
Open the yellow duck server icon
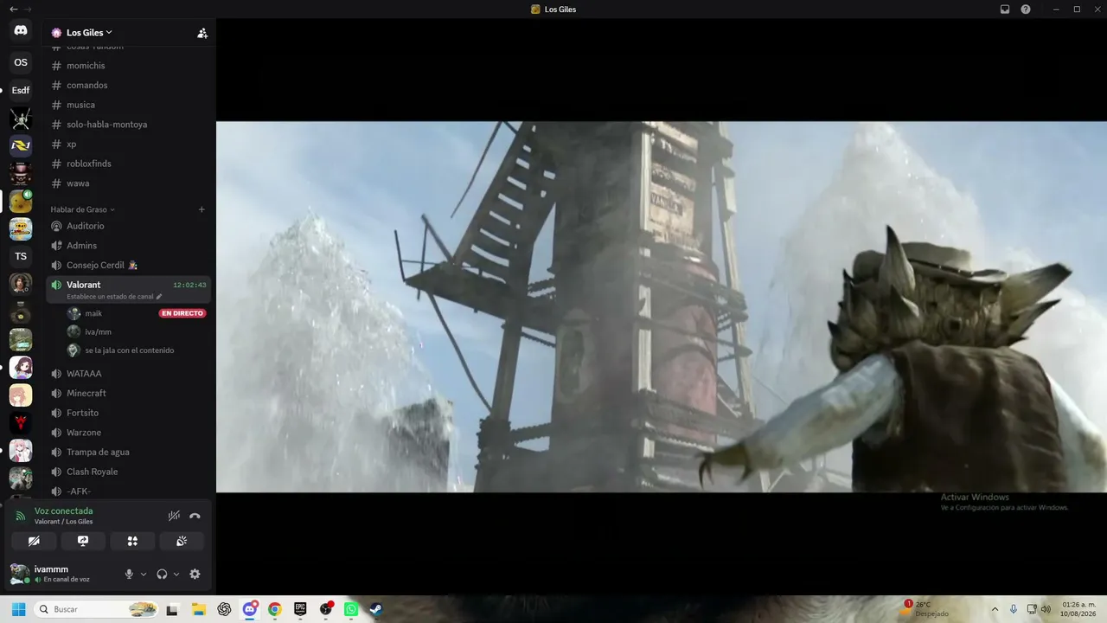(x=21, y=201)
